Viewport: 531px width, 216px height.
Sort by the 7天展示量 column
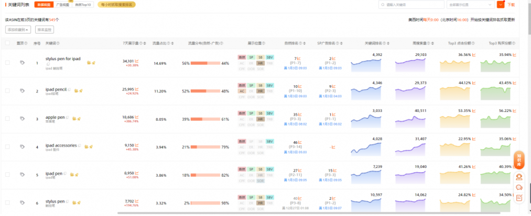pos(145,43)
